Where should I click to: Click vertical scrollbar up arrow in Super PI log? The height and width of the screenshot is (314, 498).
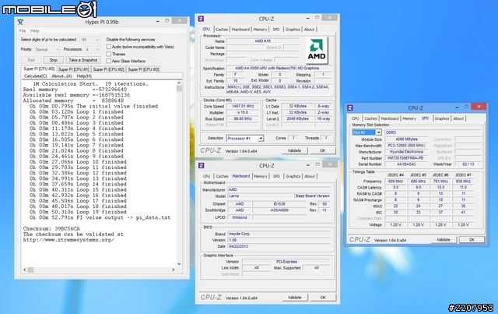[179, 83]
